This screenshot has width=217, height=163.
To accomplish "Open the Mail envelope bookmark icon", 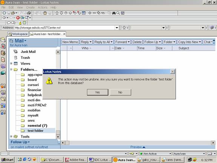I will coord(3,40).
